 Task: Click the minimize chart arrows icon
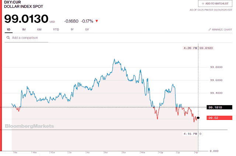[x=210, y=30]
